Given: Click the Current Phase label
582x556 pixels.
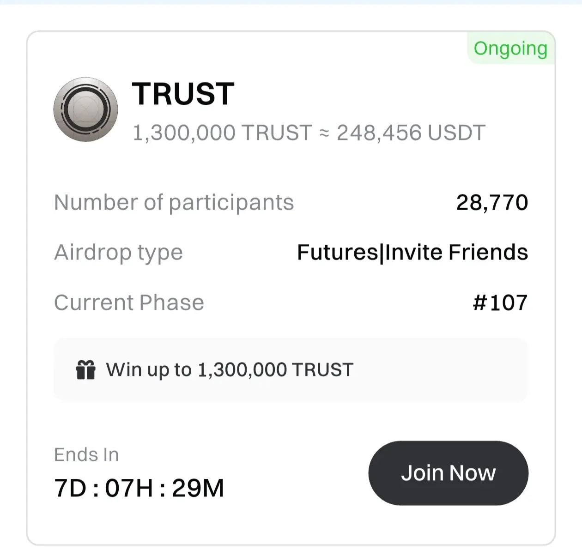Looking at the screenshot, I should tap(129, 303).
